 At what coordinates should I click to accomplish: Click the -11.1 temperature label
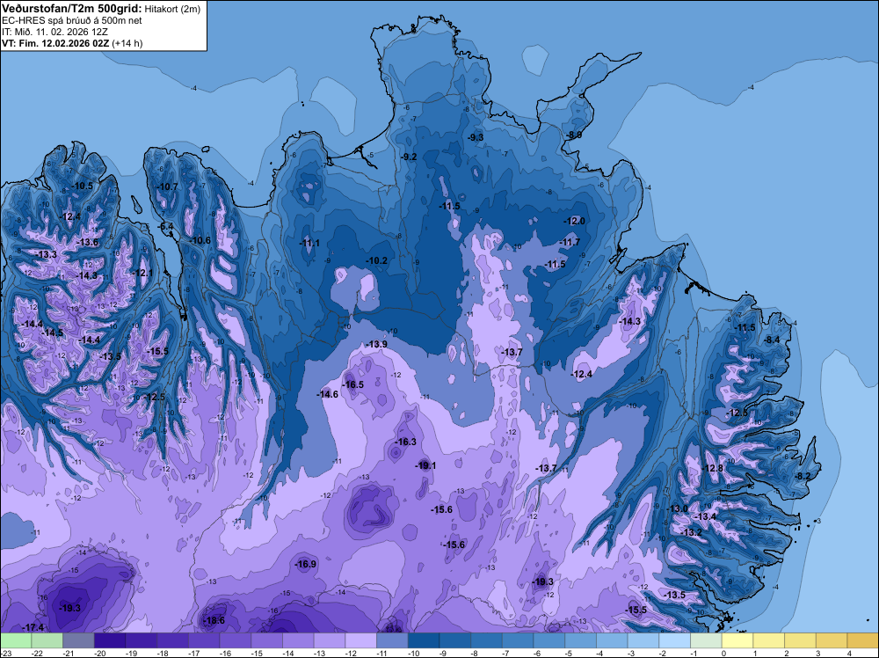[309, 243]
